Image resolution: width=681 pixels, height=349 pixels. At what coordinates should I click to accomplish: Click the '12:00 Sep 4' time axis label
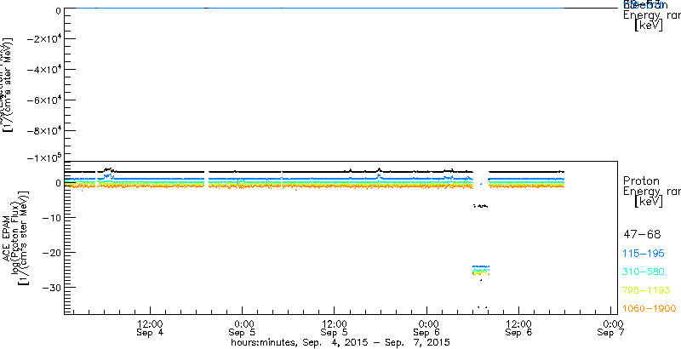tap(150, 329)
